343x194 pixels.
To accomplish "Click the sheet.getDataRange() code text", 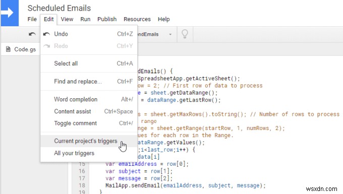I will [x=184, y=93].
